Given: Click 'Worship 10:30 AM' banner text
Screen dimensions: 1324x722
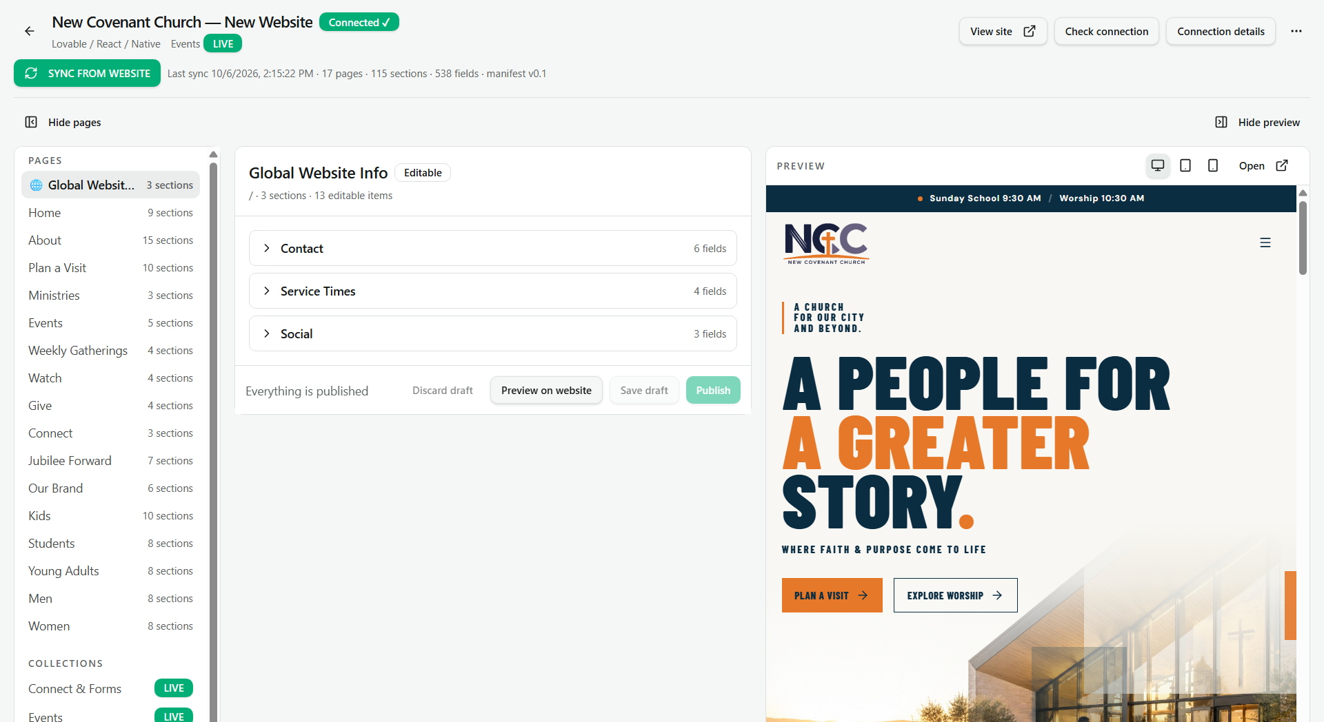Looking at the screenshot, I should [1102, 198].
